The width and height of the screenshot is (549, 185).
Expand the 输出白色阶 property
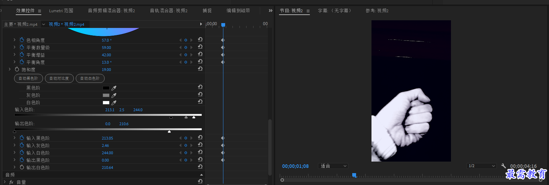(x=14, y=168)
